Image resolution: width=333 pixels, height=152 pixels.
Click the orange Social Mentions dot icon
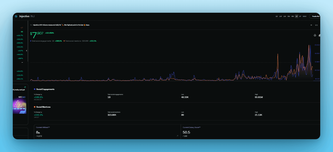coord(35,107)
